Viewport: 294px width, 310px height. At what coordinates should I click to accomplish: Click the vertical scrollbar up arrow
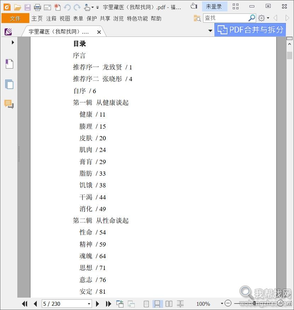pyautogui.click(x=289, y=44)
